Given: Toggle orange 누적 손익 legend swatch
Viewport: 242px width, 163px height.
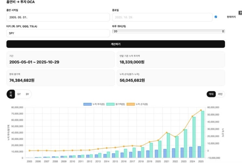Looking at the screenshot, I should pos(131,104).
